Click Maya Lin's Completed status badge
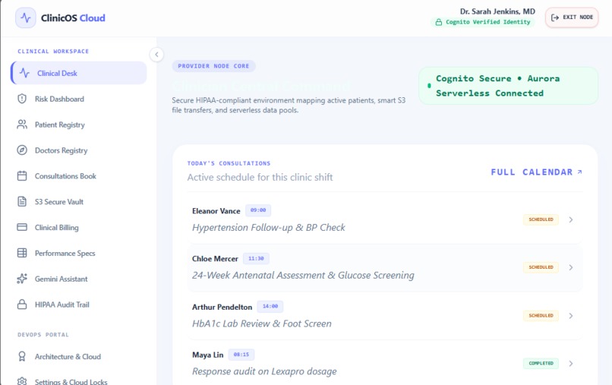The height and width of the screenshot is (385, 612). (541, 363)
